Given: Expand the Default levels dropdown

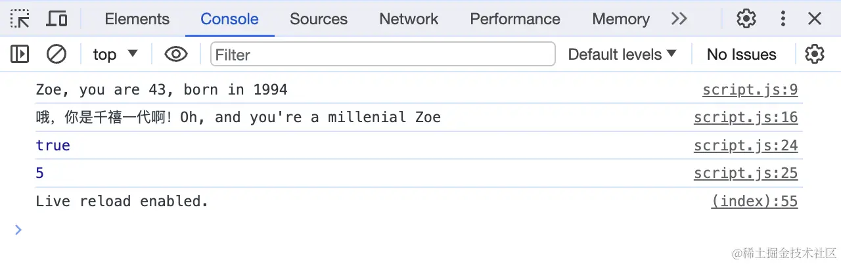Looking at the screenshot, I should click(x=622, y=54).
